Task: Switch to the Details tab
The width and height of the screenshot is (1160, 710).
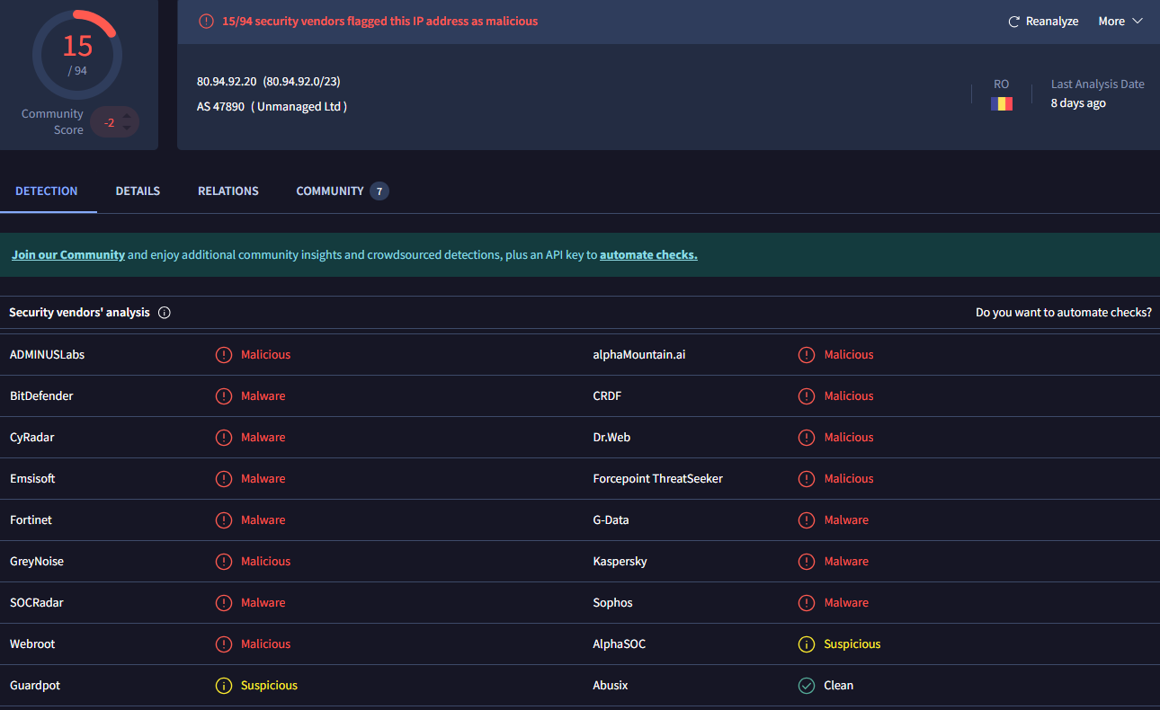Action: [x=138, y=191]
